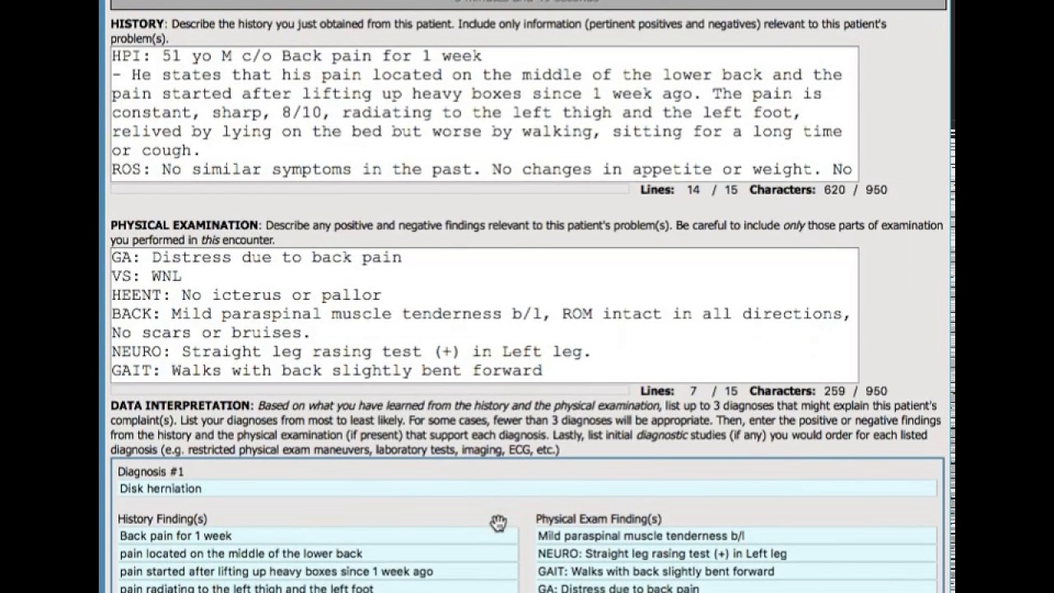Click the 'VS: WNL' line in exam notes
The width and height of the screenshot is (1054, 593).
pos(147,276)
